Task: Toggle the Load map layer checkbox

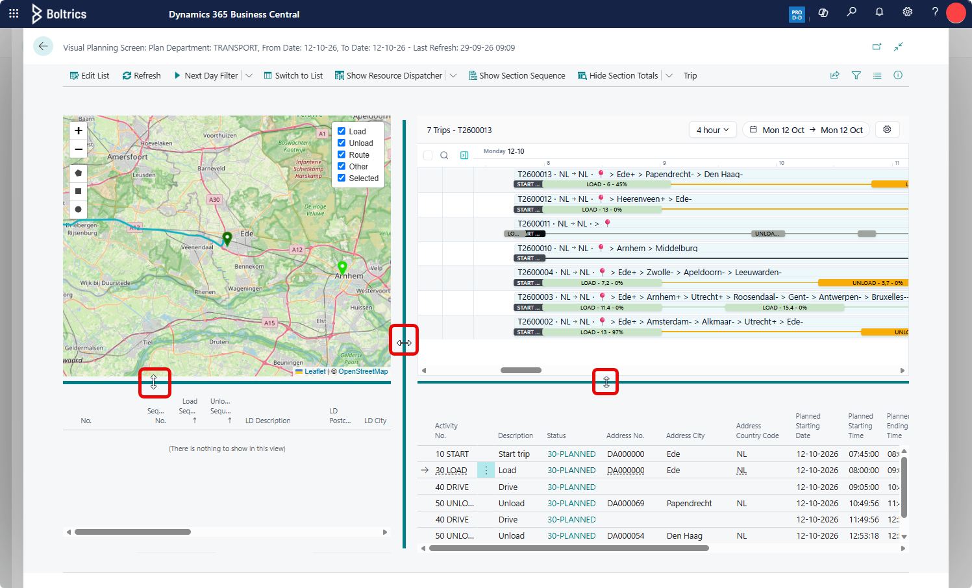Action: [342, 131]
